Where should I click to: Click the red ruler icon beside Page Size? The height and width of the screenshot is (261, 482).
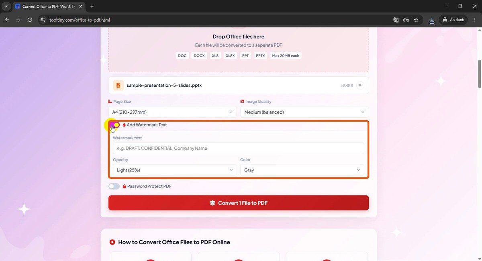[110, 102]
